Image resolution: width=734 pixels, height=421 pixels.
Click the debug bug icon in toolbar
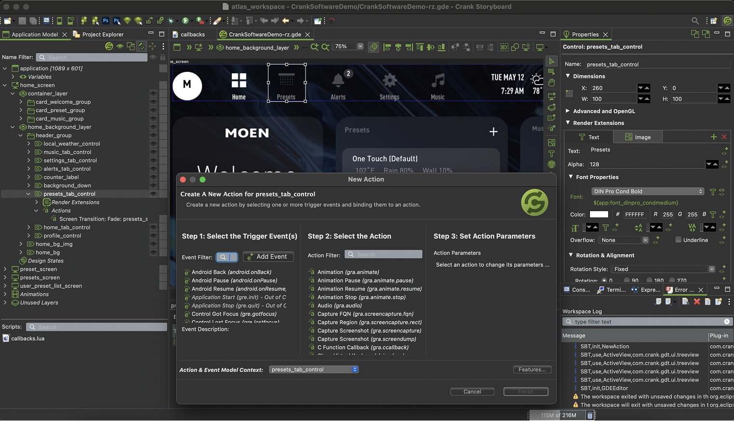pos(171,21)
